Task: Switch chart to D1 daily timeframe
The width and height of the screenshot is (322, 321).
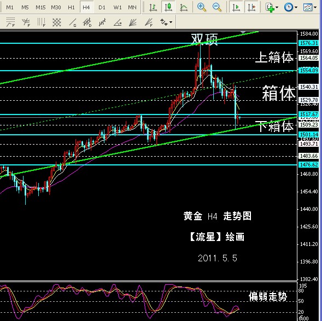Action: tap(102, 8)
